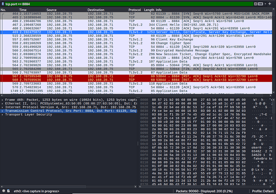This screenshot has height=194, width=276.
Task: Click eth0 live capture in progress status
Action: coord(36,191)
